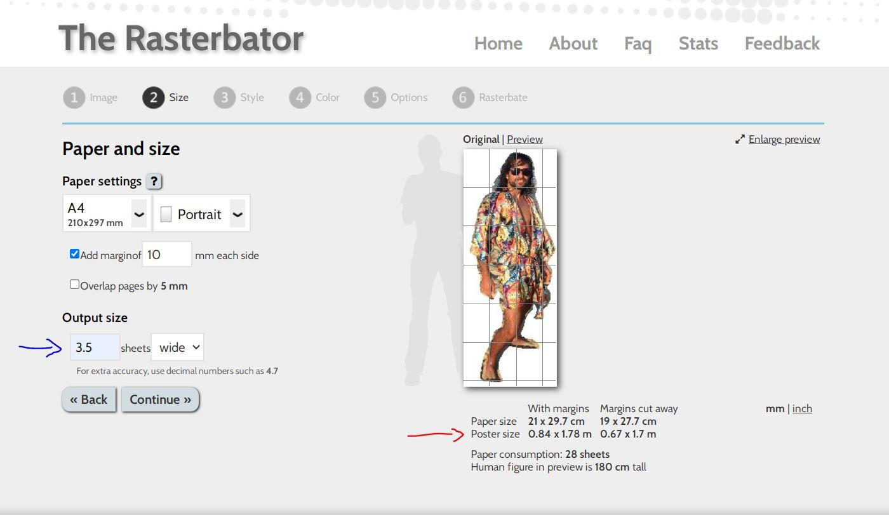
Task: Open step 4 Color
Action: click(x=300, y=97)
